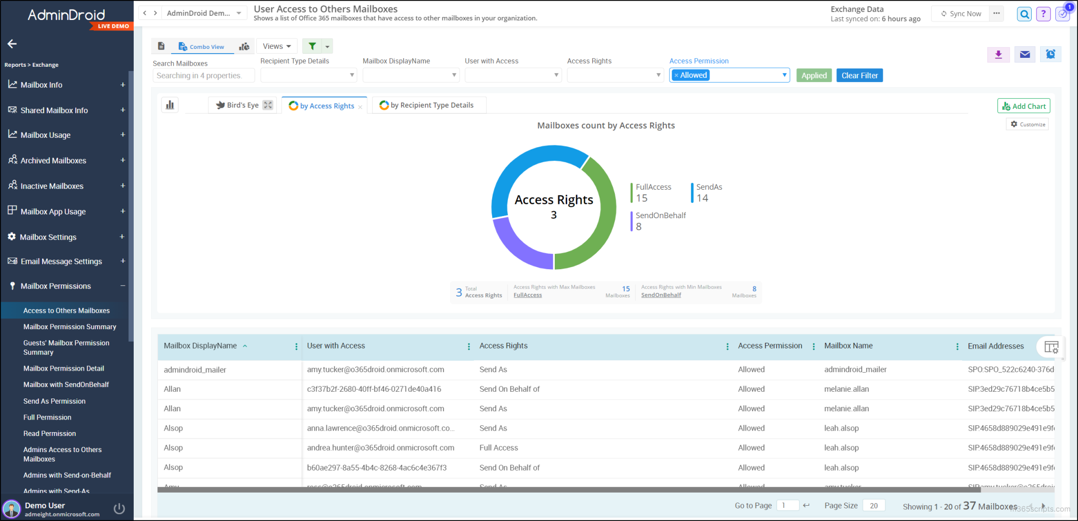Schedule the report with the alarm clock icon

[1051, 54]
